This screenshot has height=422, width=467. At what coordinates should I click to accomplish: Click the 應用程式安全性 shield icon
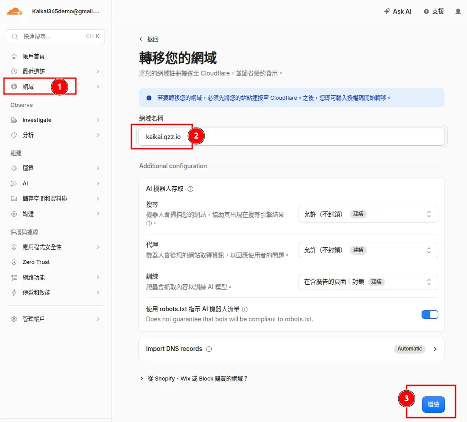(14, 247)
